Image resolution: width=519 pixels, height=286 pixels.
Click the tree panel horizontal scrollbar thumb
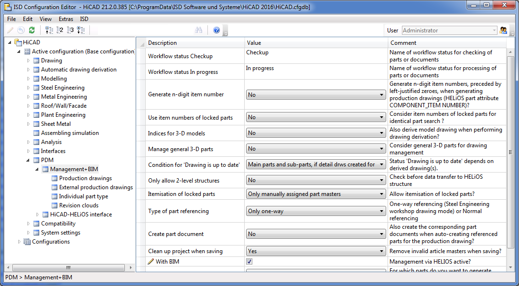[68, 267]
